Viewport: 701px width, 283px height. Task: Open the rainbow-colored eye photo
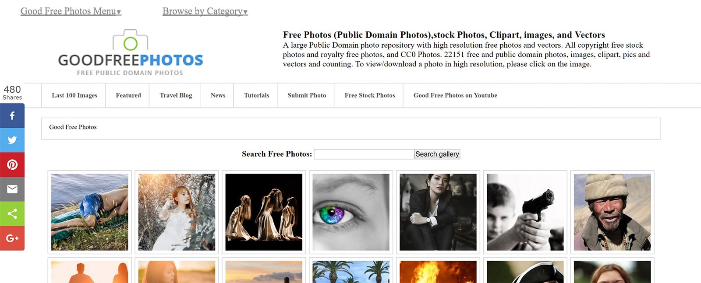[x=351, y=212]
